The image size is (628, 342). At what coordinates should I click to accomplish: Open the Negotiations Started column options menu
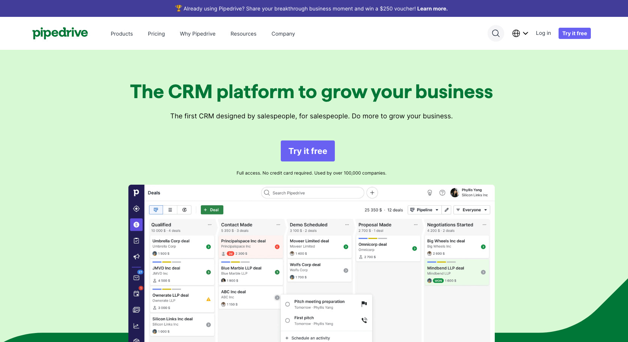[x=484, y=225]
